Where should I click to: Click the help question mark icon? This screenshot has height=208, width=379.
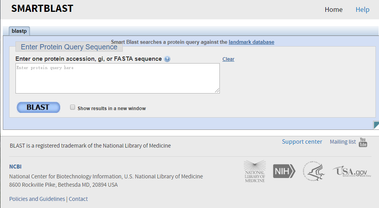pos(167,59)
